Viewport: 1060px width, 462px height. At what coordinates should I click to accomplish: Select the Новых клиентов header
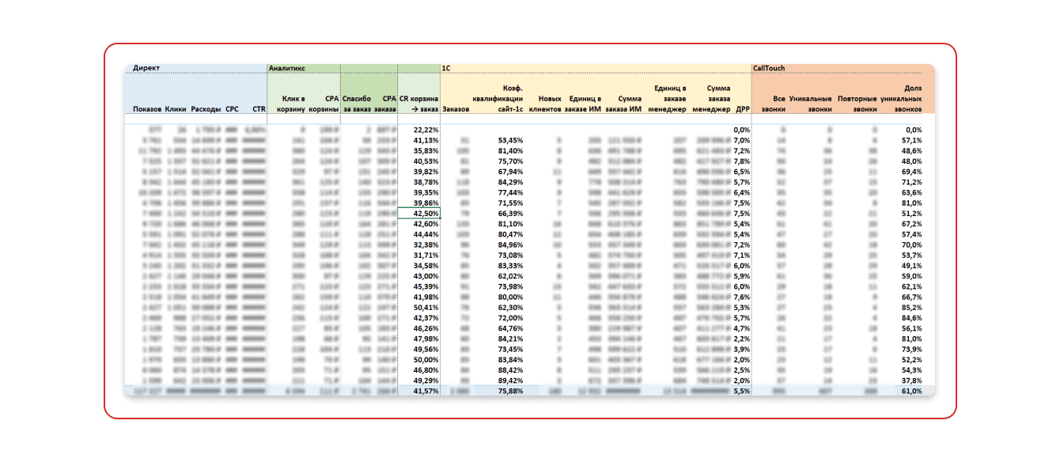coord(545,104)
